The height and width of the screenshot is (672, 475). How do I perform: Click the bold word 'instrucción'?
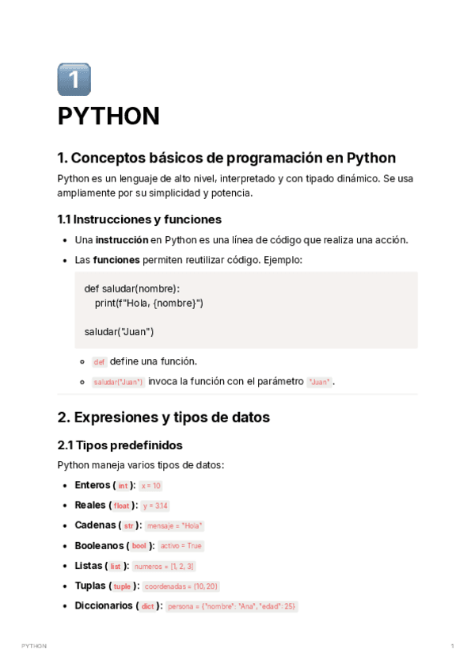(x=122, y=240)
